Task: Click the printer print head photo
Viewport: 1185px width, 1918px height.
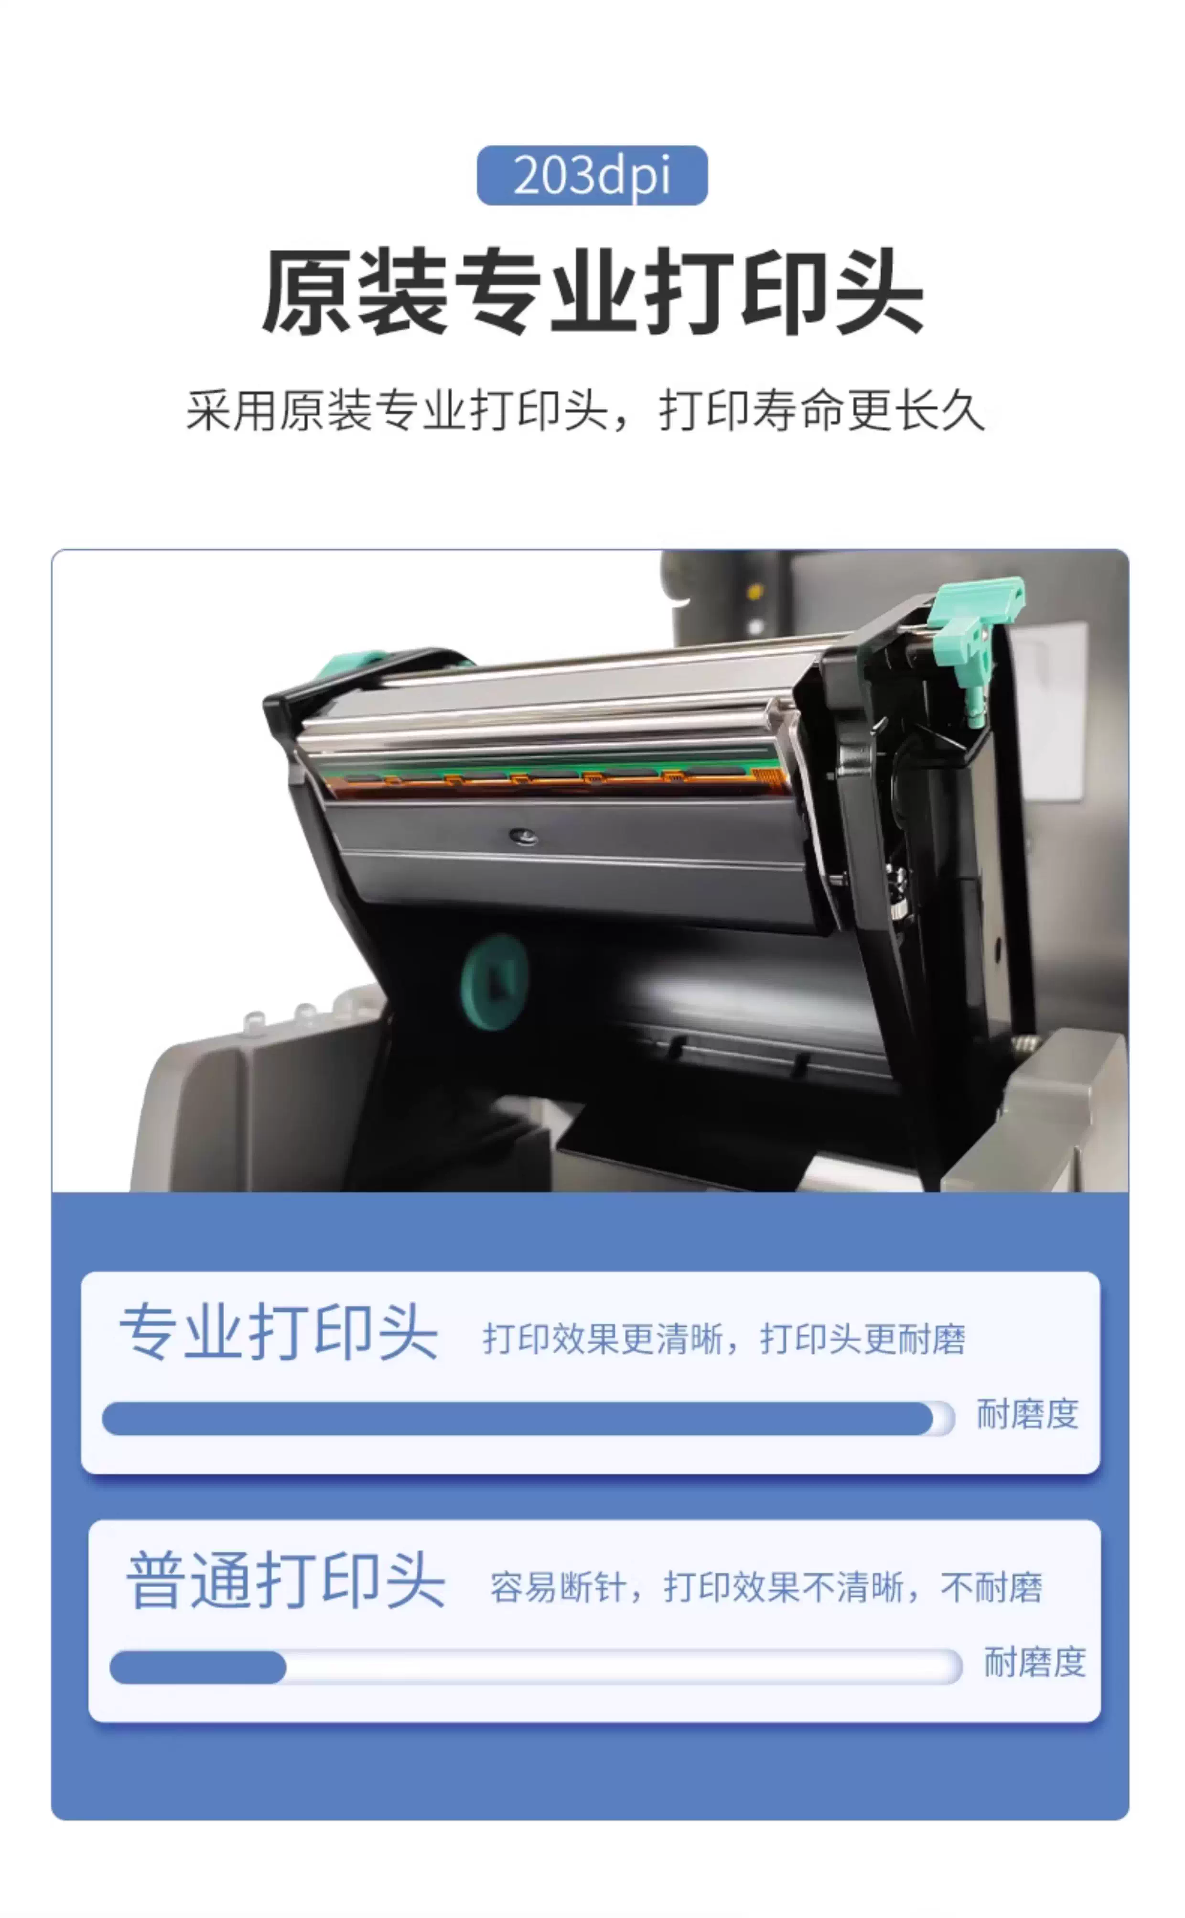Action: click(590, 871)
